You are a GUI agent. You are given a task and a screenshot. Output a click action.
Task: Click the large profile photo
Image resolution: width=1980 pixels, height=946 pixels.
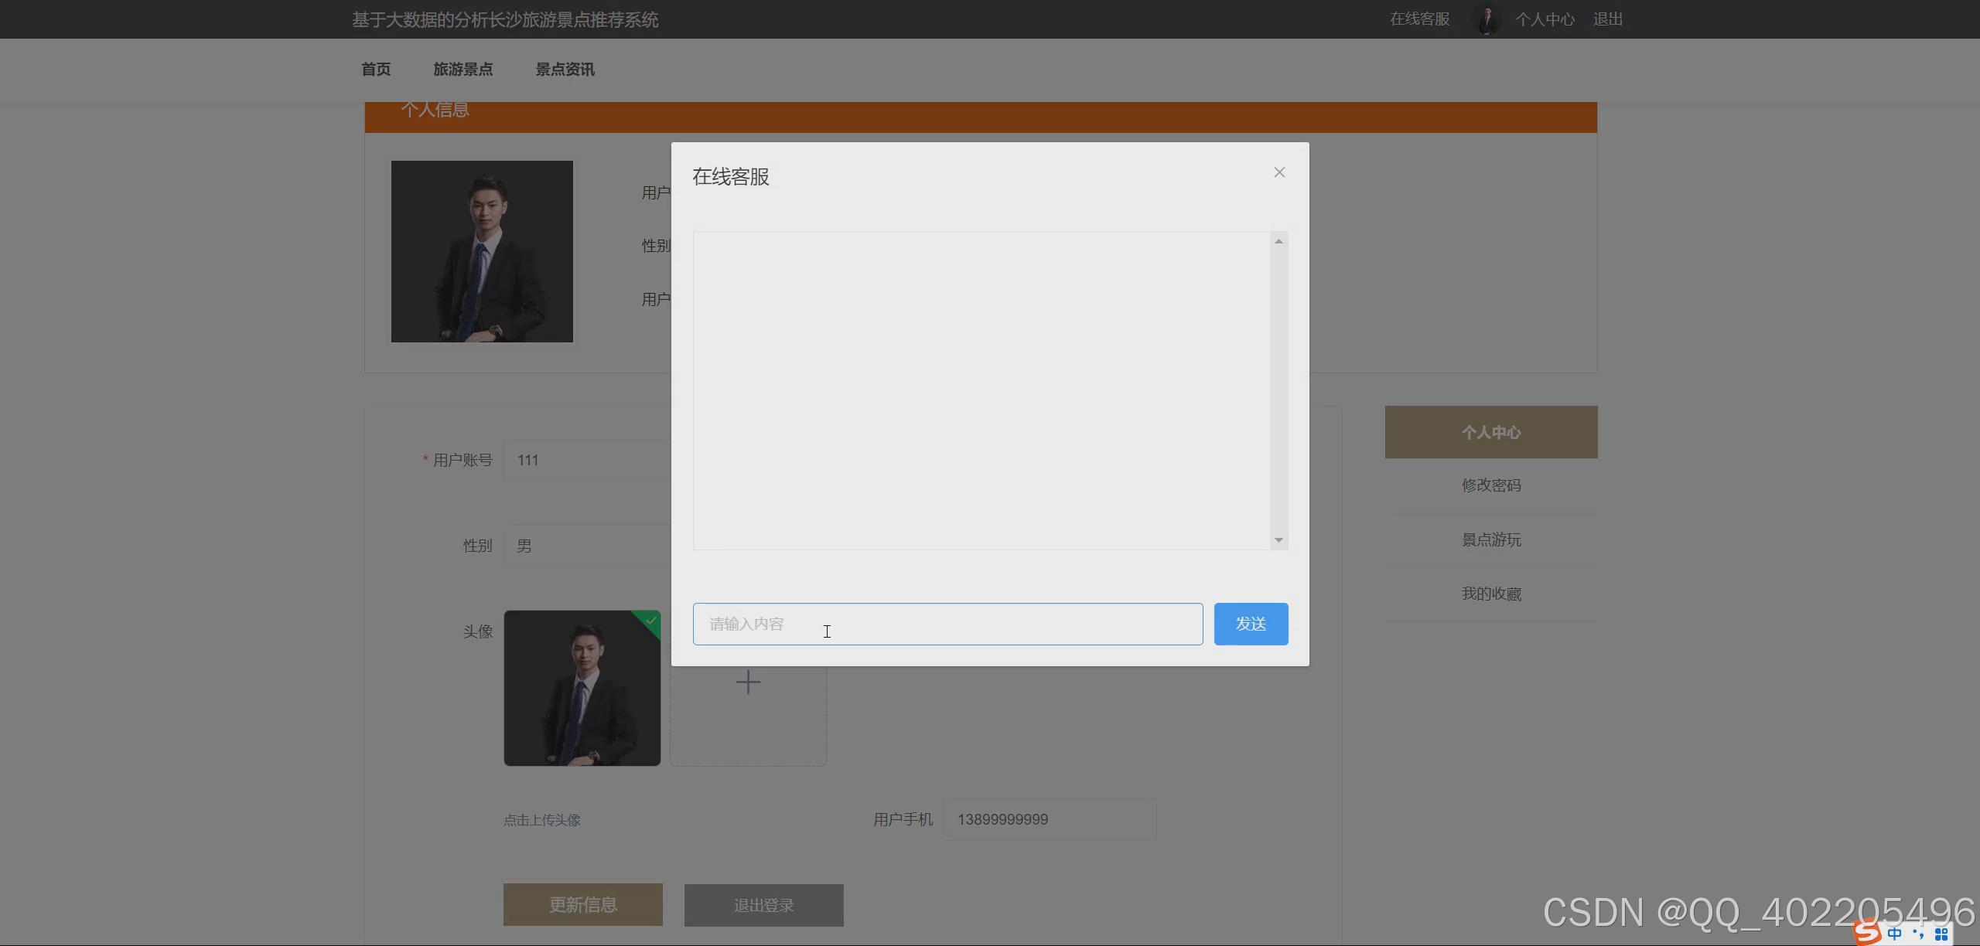(482, 251)
